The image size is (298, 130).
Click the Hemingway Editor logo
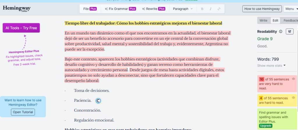click(17, 8)
